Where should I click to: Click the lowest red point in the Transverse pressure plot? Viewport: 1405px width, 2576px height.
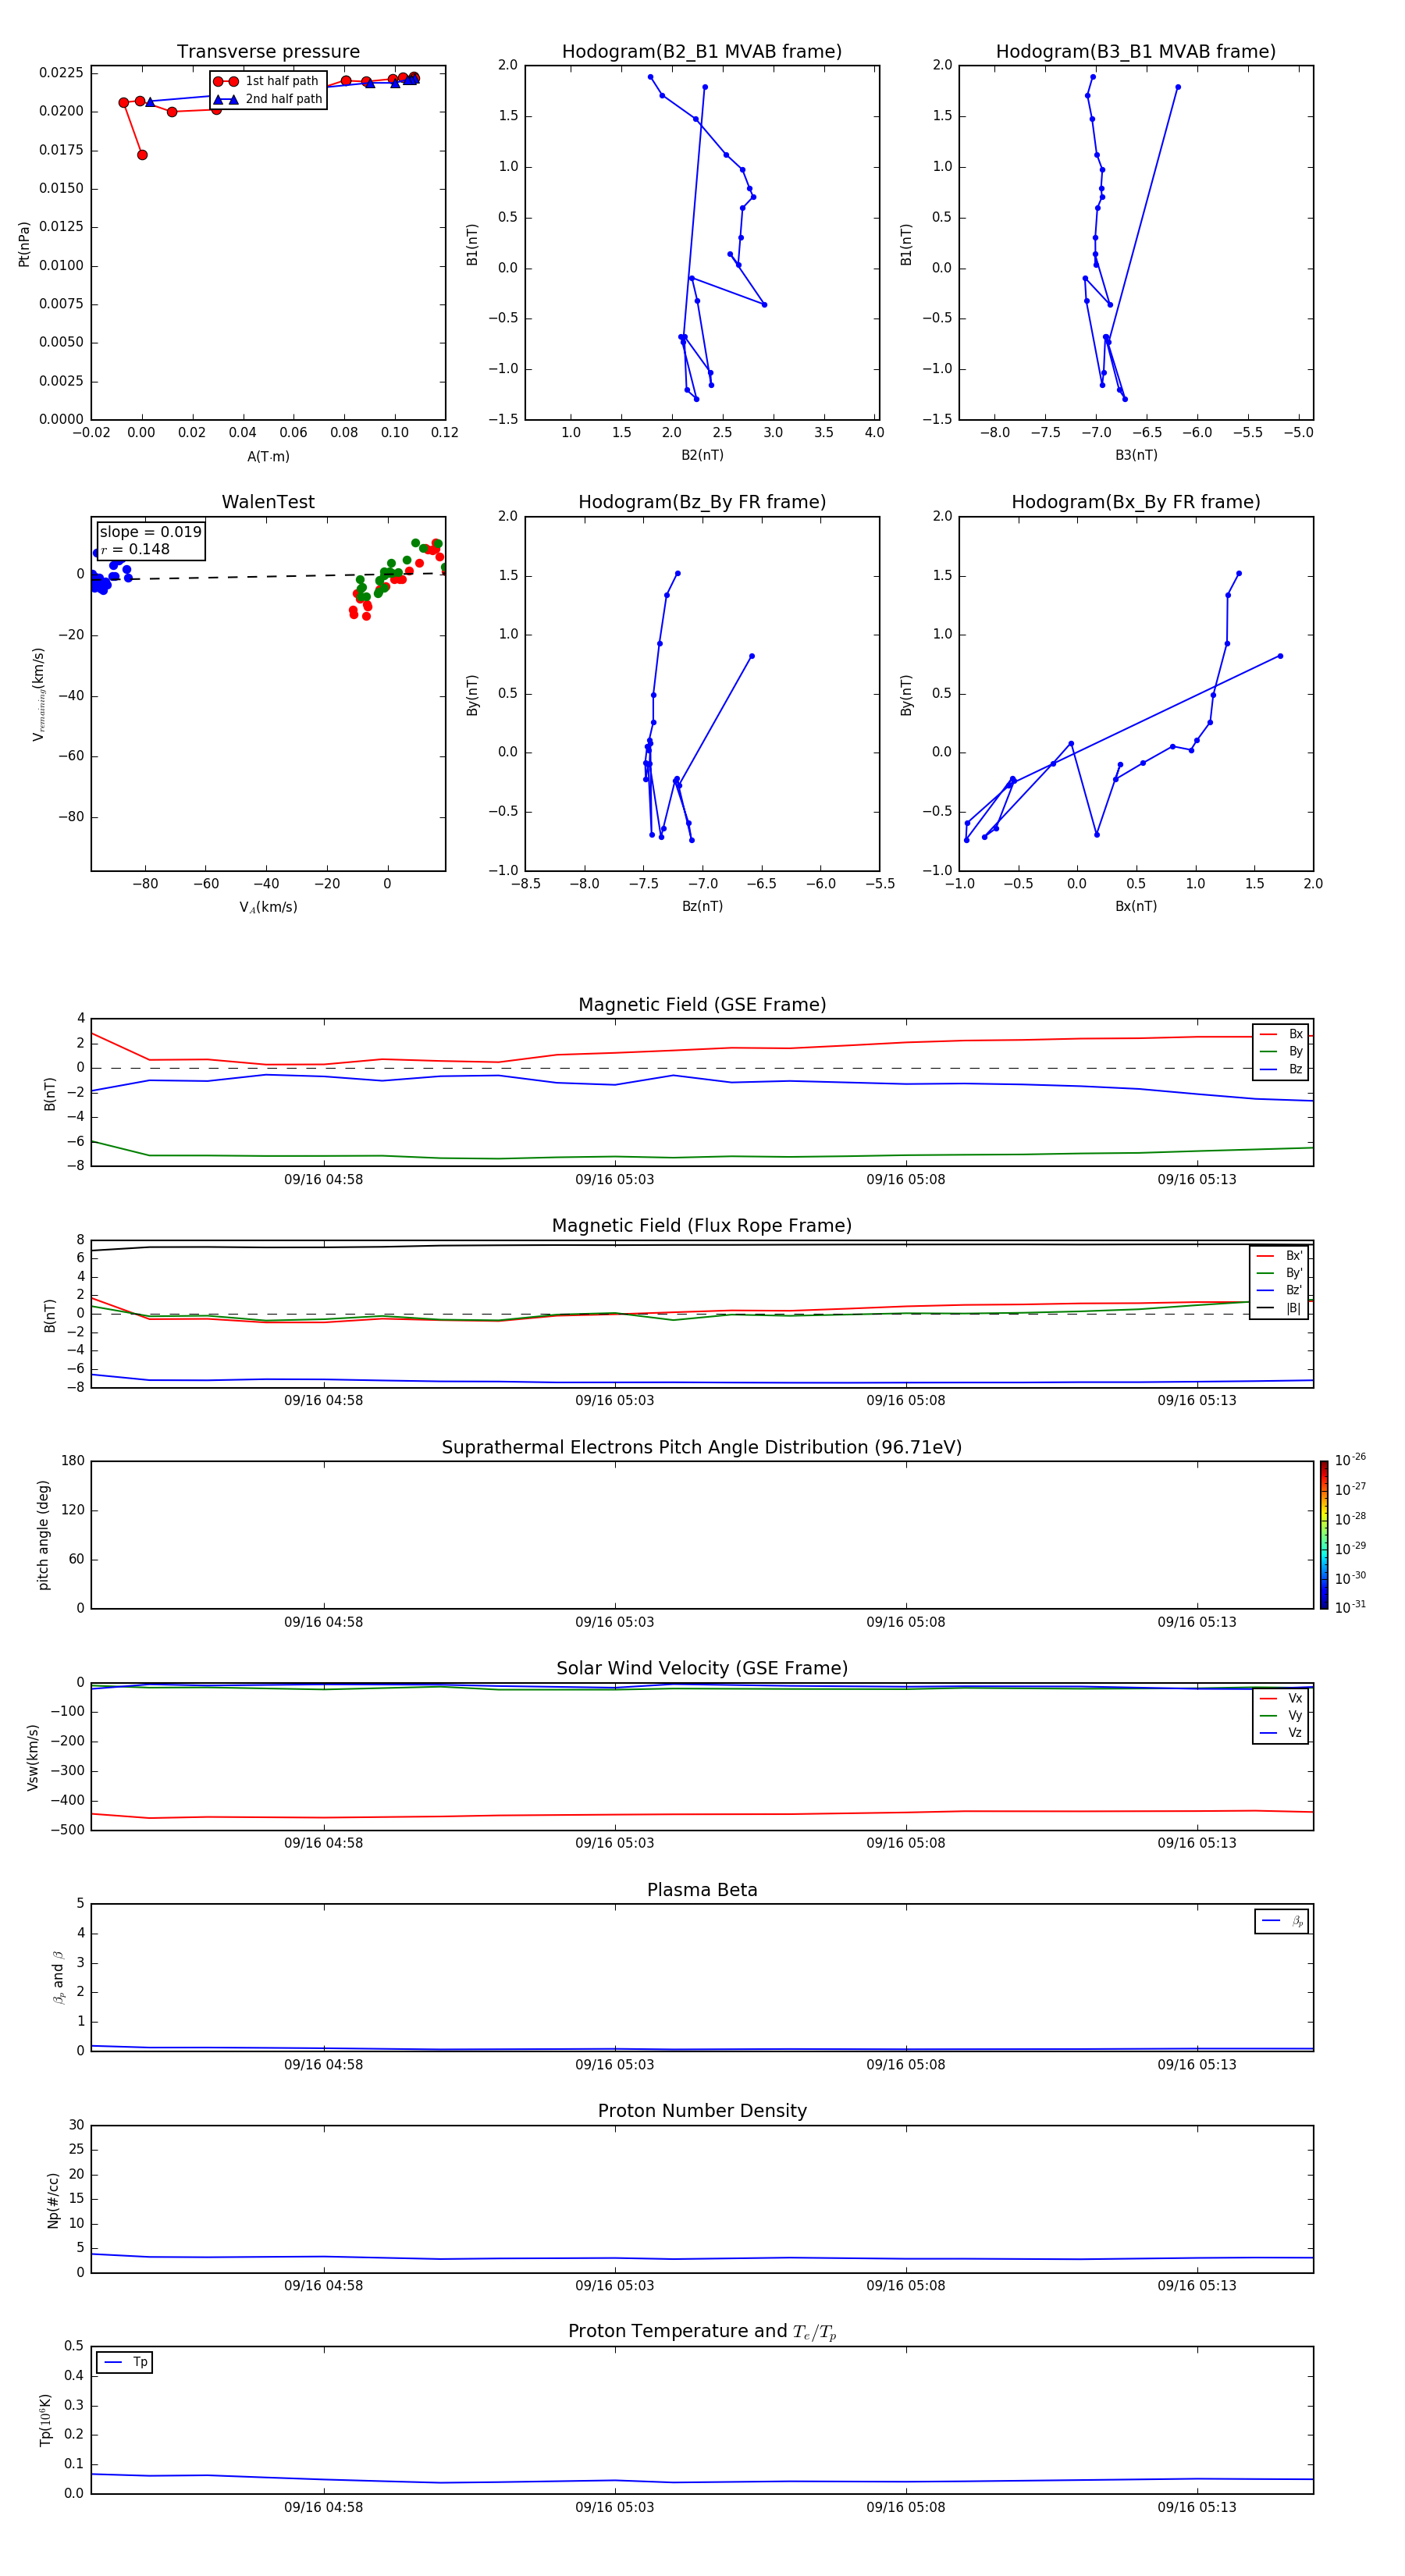[x=142, y=155]
